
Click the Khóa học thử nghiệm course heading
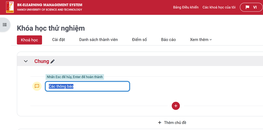(51, 28)
